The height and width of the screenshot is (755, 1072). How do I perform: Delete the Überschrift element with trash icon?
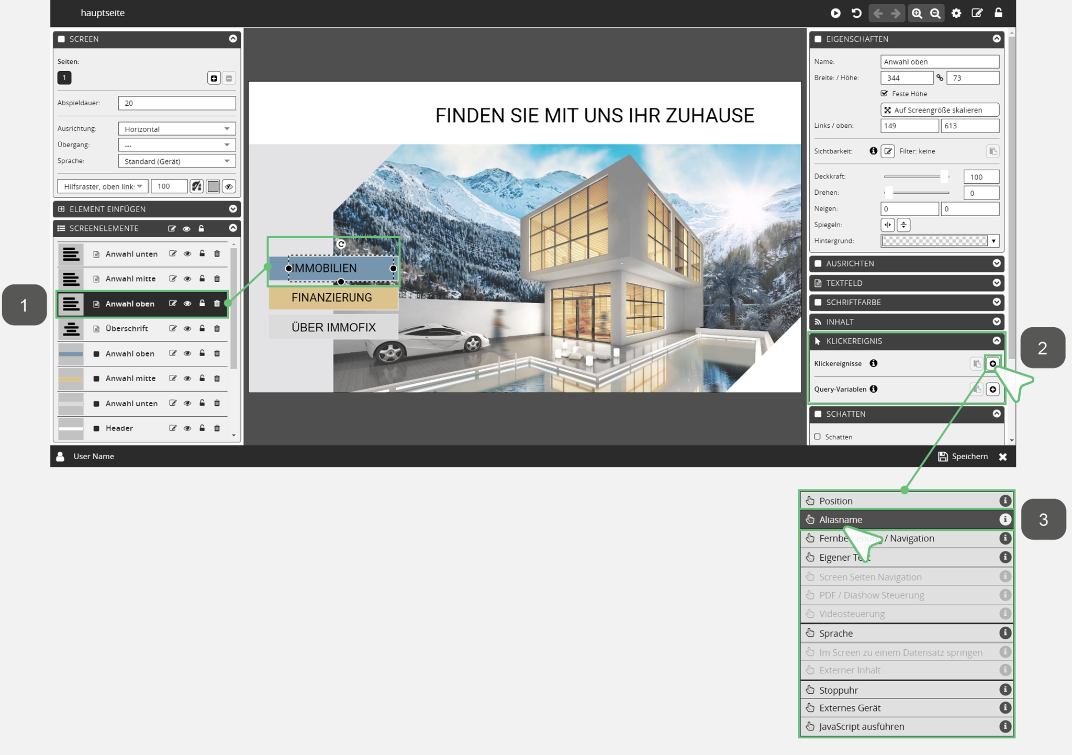click(x=217, y=328)
